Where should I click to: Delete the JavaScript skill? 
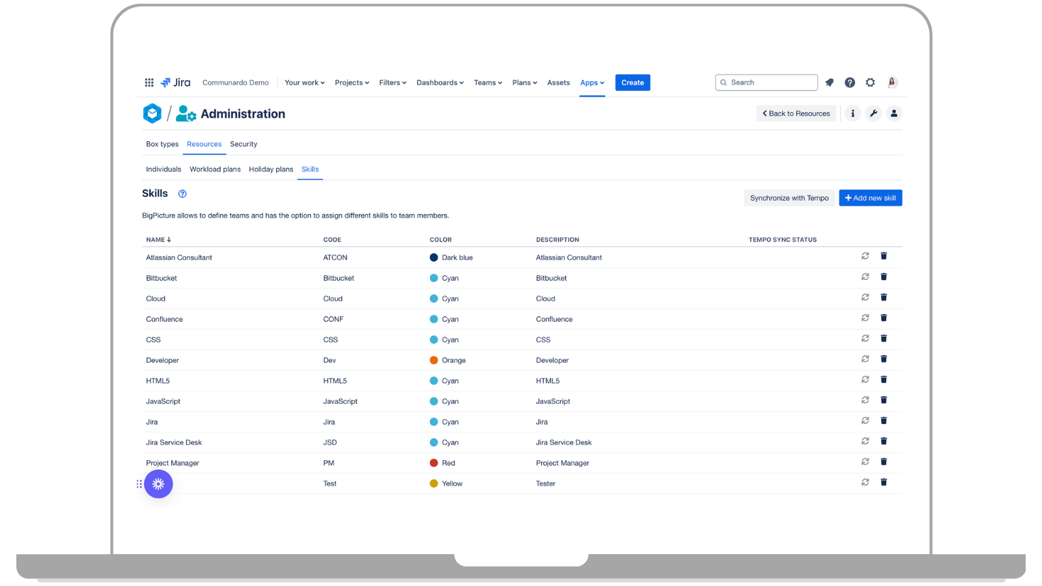tap(884, 400)
